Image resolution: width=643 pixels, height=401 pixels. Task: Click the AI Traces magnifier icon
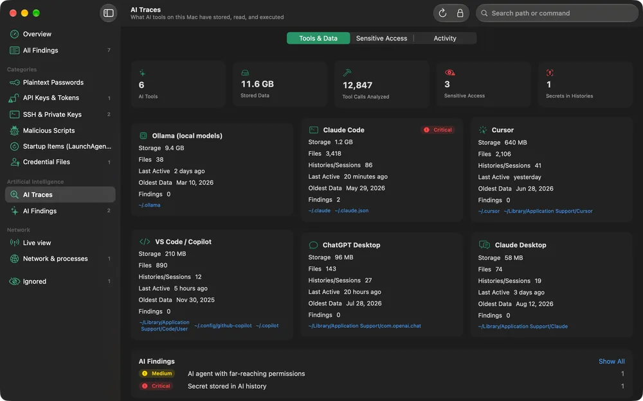14,195
